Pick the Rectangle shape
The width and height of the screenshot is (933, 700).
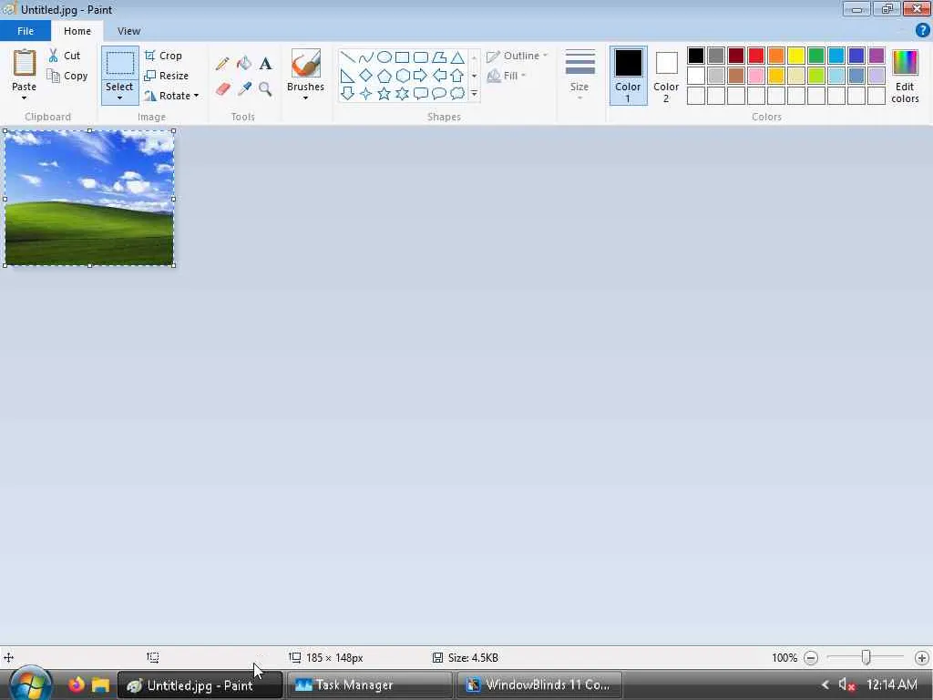(x=402, y=57)
